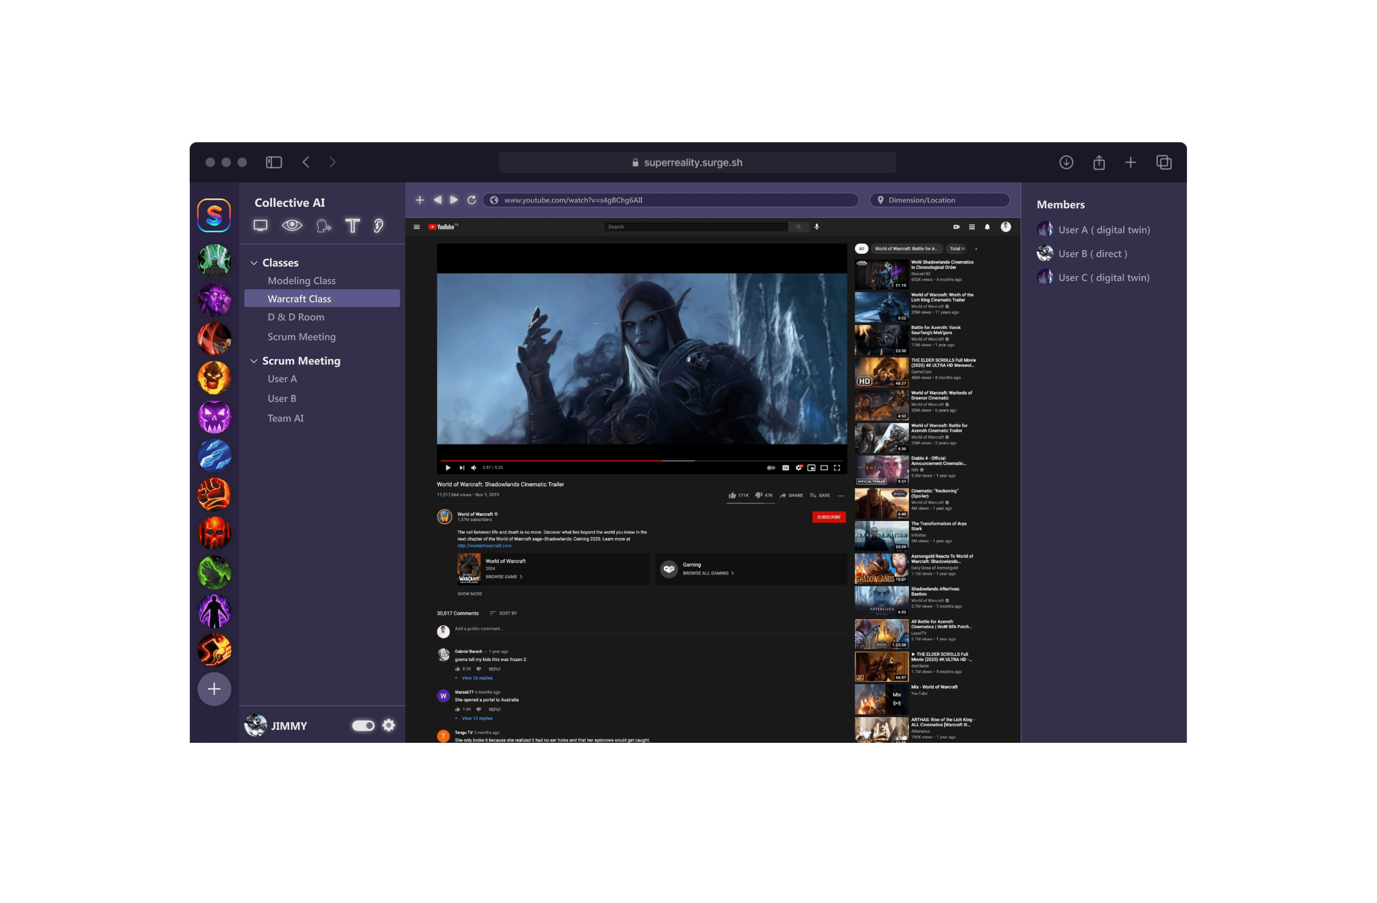This screenshot has width=1377, height=903.
Task: Enable miniplayer mode
Action: coord(812,468)
